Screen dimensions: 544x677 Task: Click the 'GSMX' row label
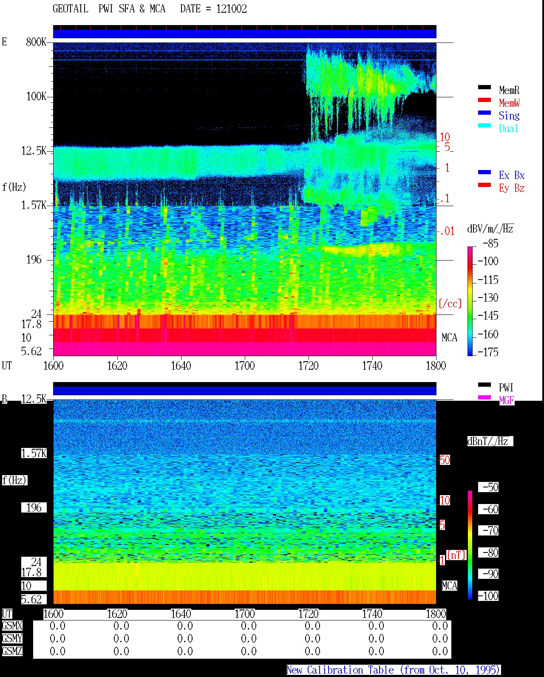(12, 626)
